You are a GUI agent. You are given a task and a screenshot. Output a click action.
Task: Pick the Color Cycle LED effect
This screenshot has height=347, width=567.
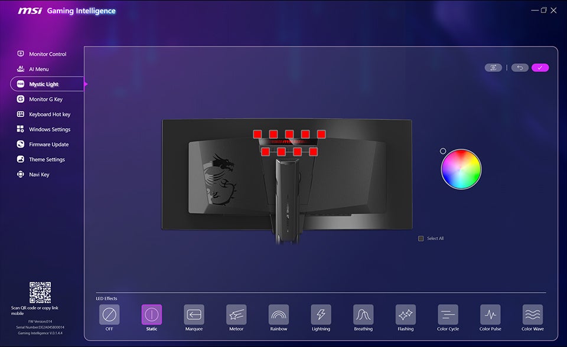(x=447, y=314)
